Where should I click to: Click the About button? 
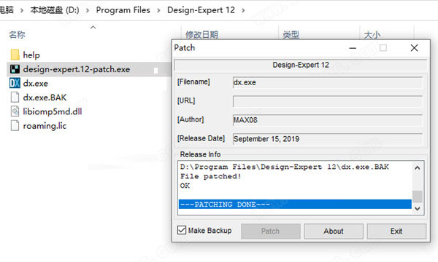point(334,231)
